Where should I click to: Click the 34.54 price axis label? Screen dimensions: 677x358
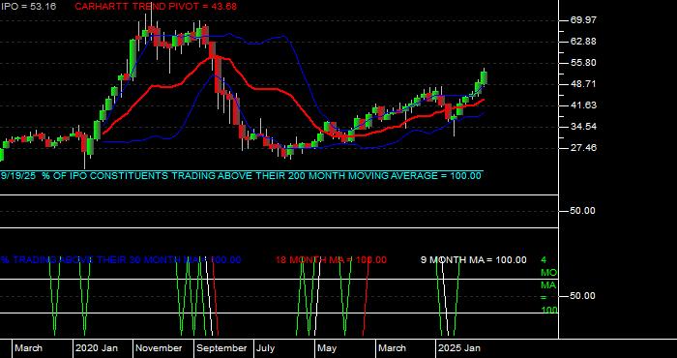point(584,127)
